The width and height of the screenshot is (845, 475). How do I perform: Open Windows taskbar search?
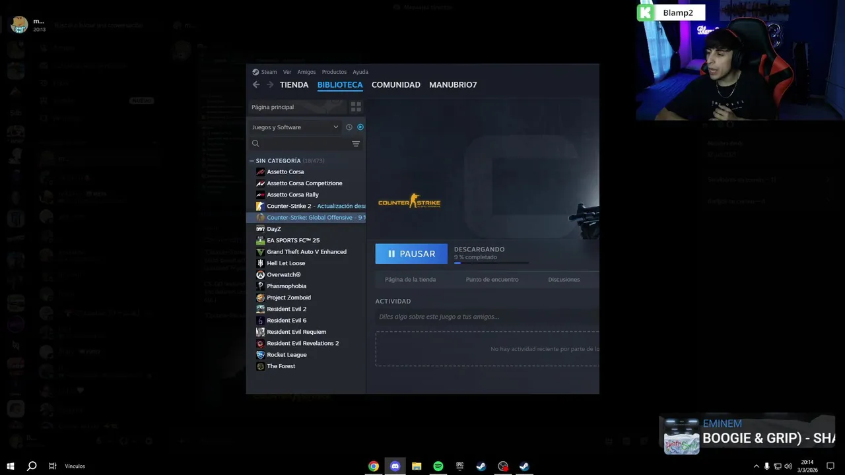(x=31, y=466)
